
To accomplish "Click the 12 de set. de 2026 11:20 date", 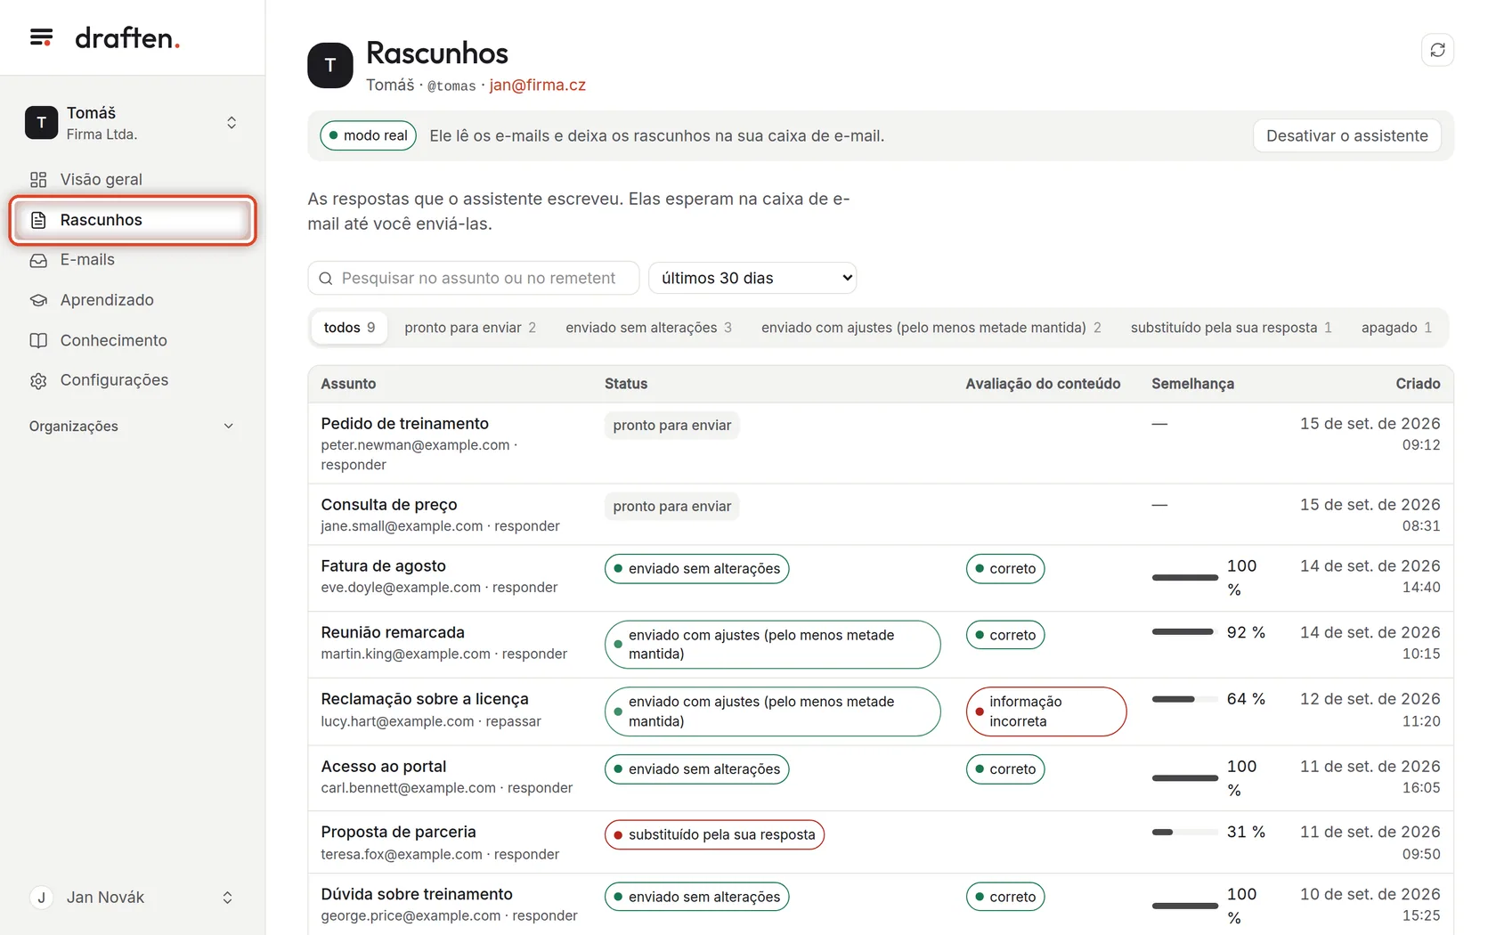I will (1370, 710).
